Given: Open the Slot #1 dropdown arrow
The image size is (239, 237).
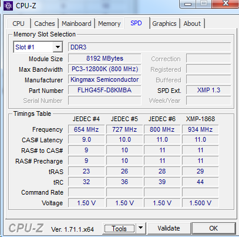Looking at the screenshot, I should [x=58, y=47].
